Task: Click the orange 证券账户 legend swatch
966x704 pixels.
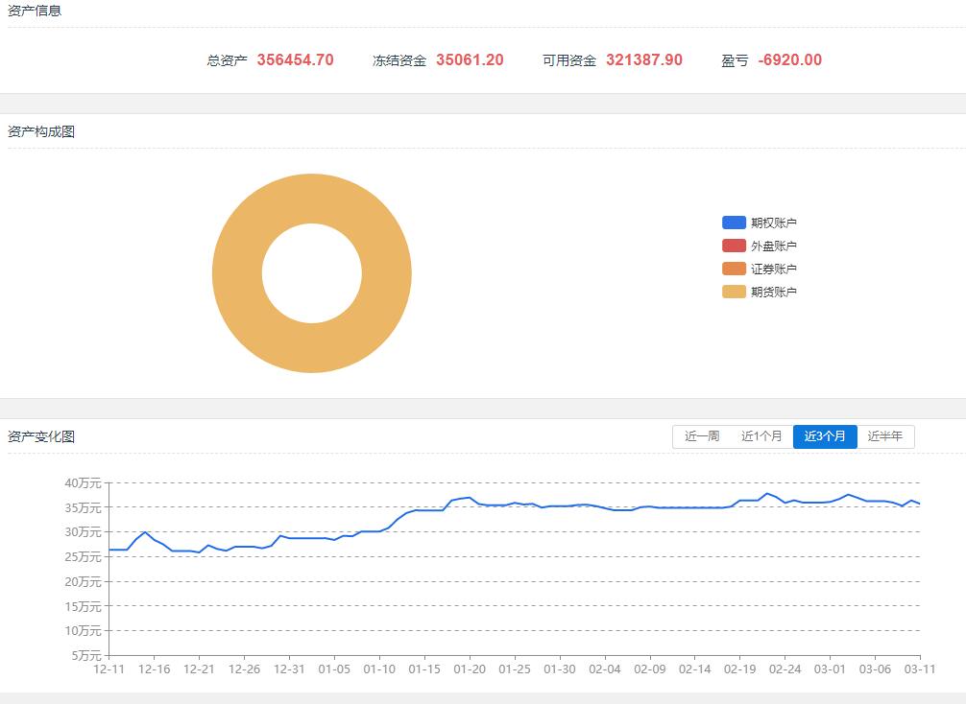Action: pyautogui.click(x=734, y=269)
